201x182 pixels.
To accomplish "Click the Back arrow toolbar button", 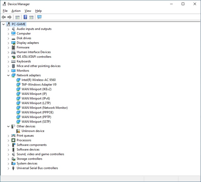I will coord(4,17).
